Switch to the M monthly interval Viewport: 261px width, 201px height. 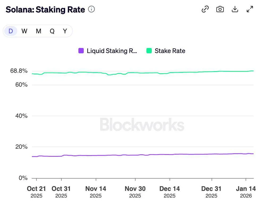click(39, 31)
